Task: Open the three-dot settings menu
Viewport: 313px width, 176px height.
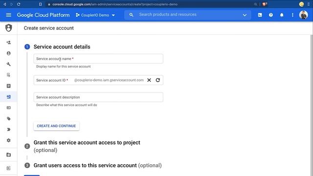Action: [292, 15]
